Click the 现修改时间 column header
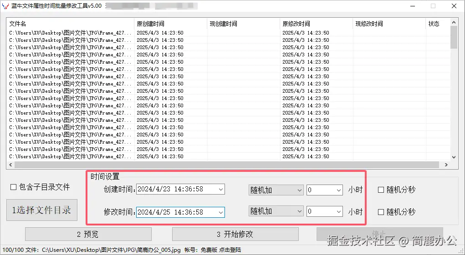 pyautogui.click(x=389, y=24)
